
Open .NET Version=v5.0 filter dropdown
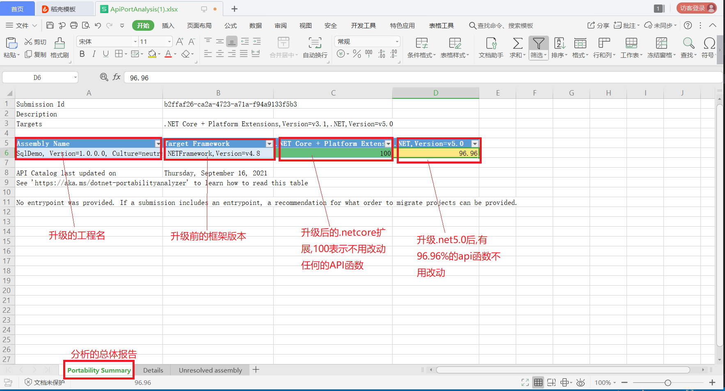point(475,143)
